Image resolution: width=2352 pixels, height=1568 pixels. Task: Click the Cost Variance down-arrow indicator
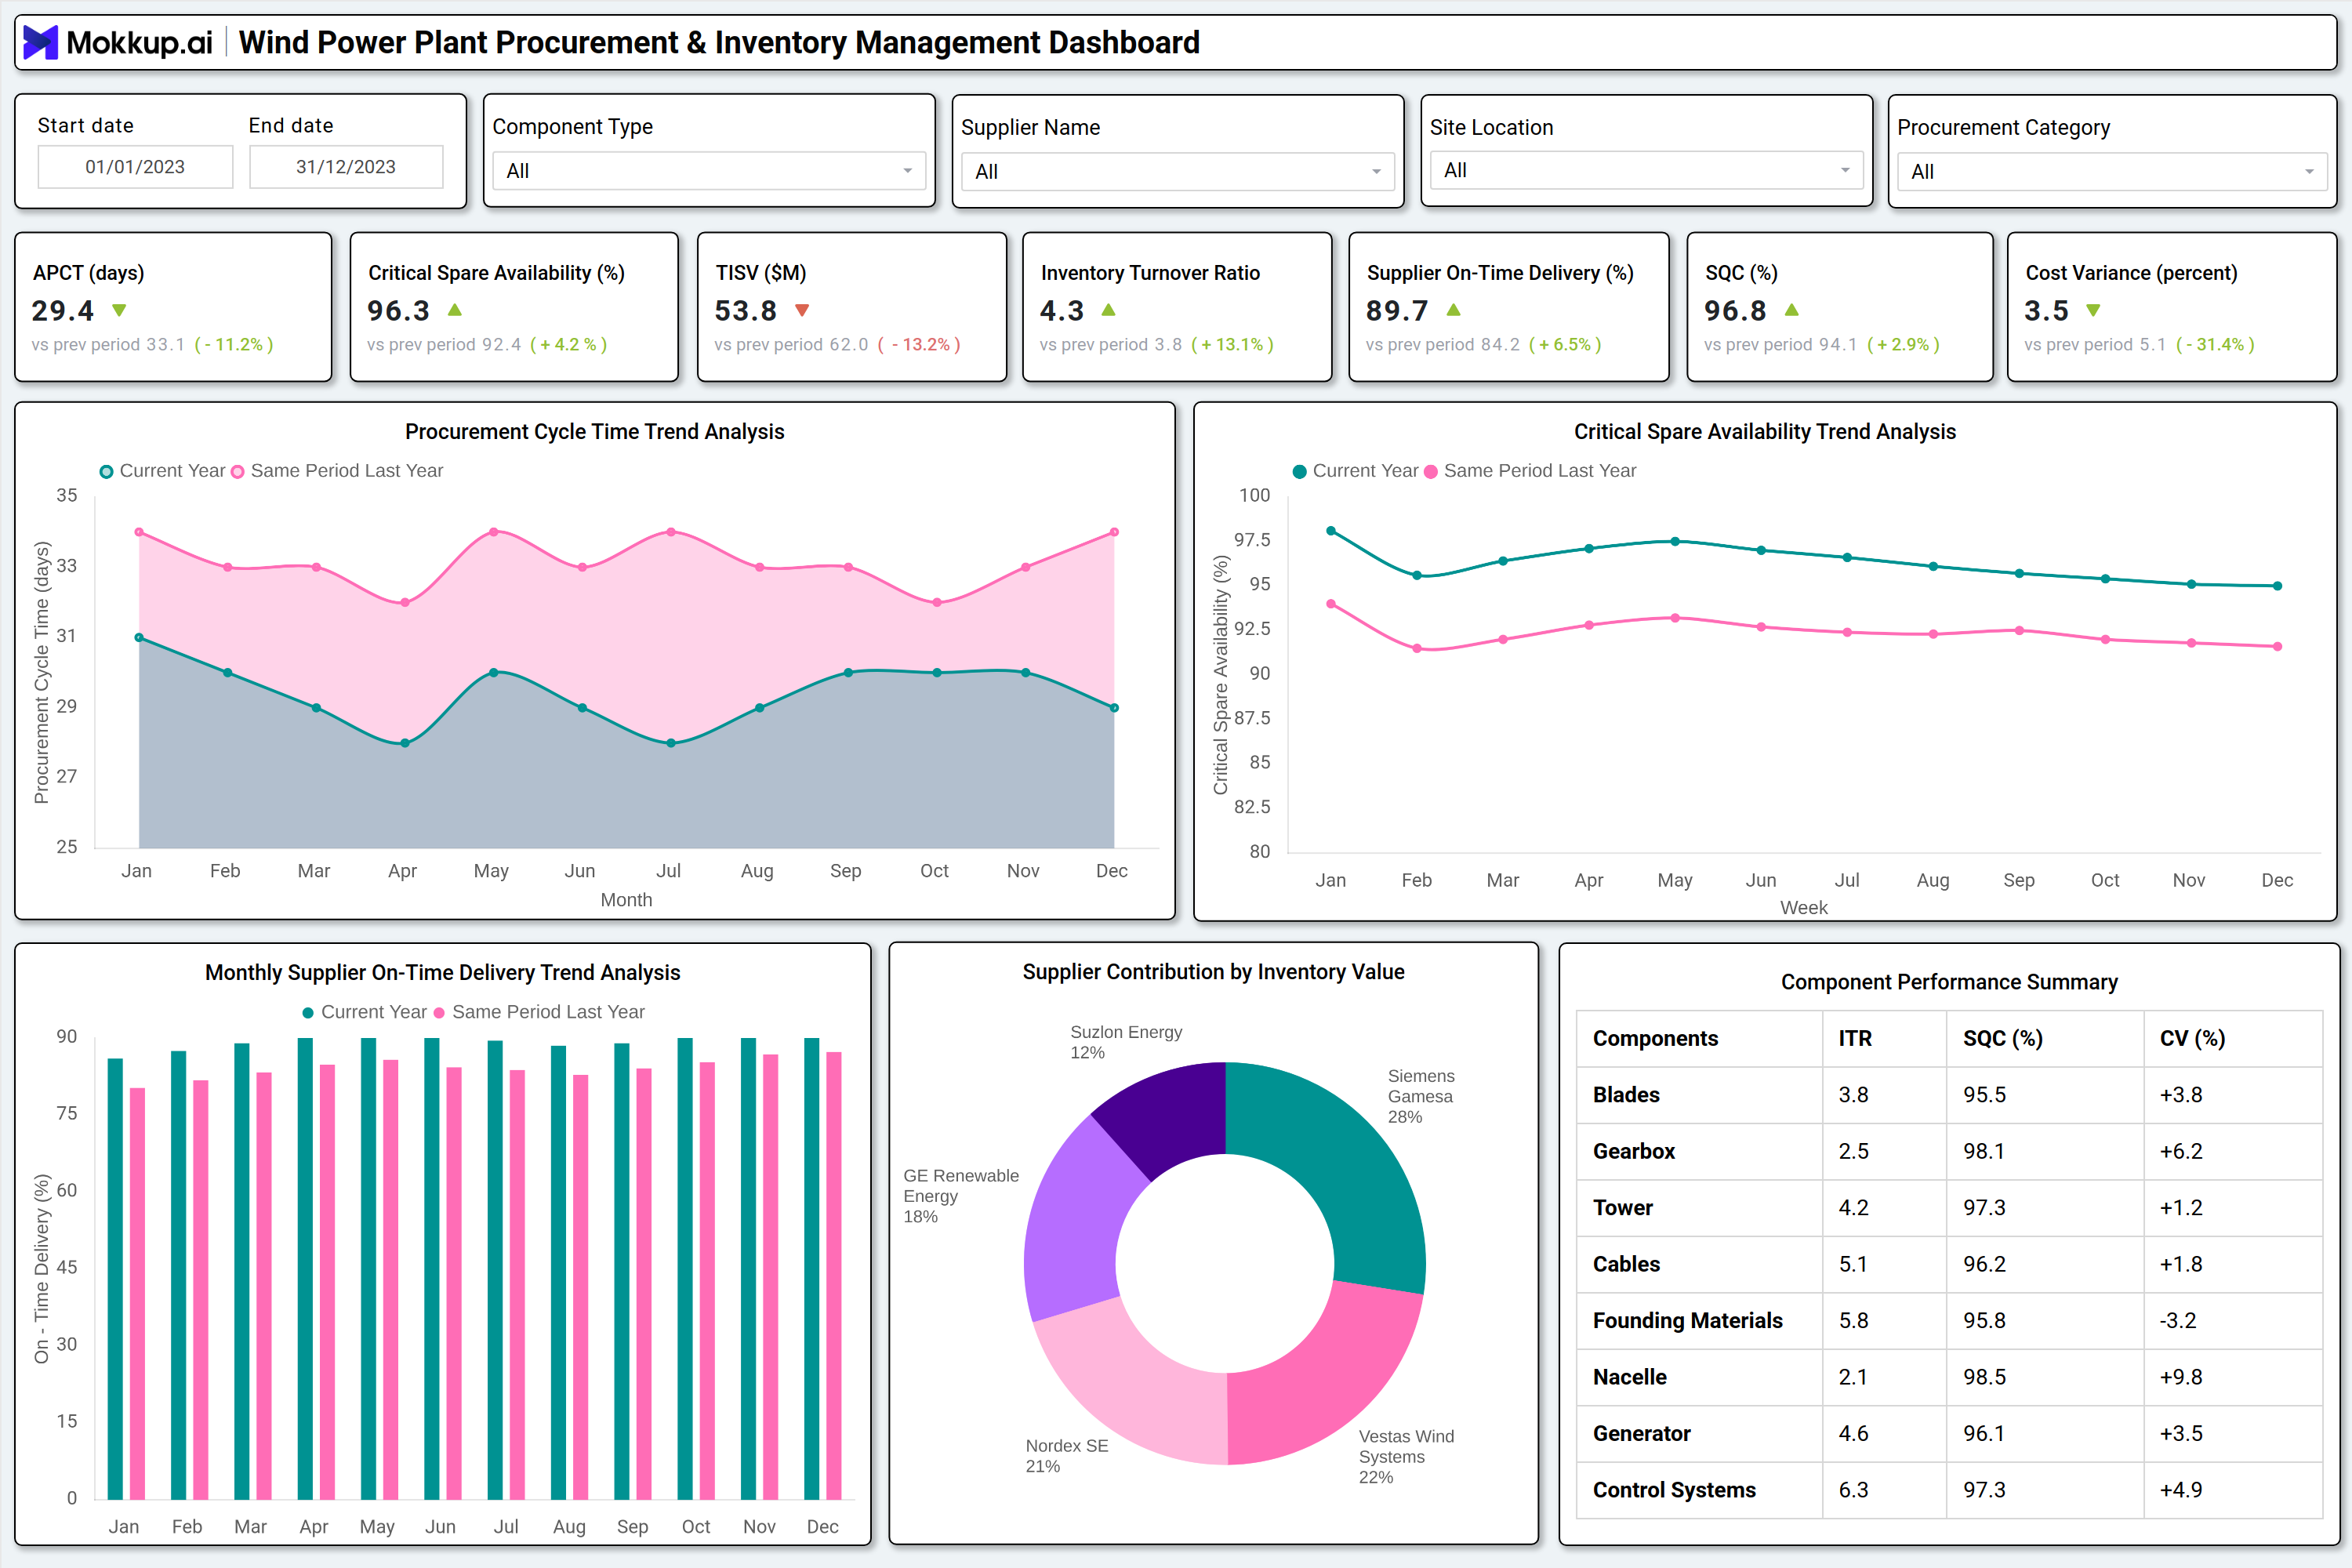(x=2094, y=311)
